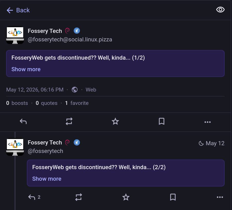The height and width of the screenshot is (210, 232).
Task: Open the @fosserytech handle on reply
Action: pos(45,151)
